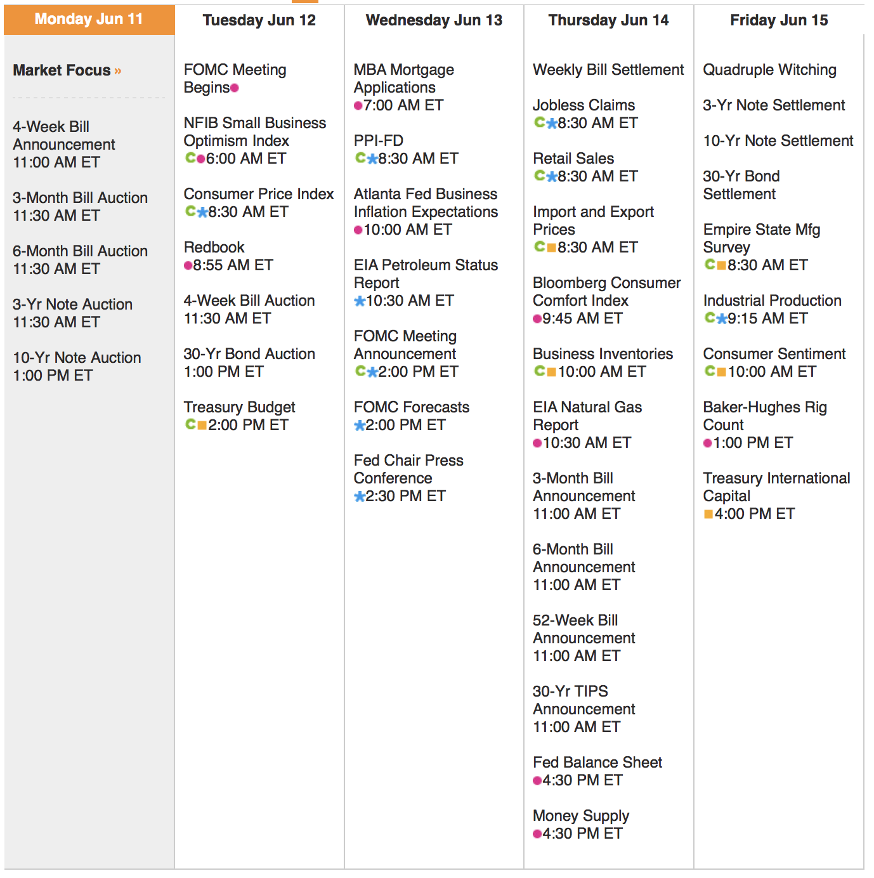Select the Monday Jun 11 tab

89,20
